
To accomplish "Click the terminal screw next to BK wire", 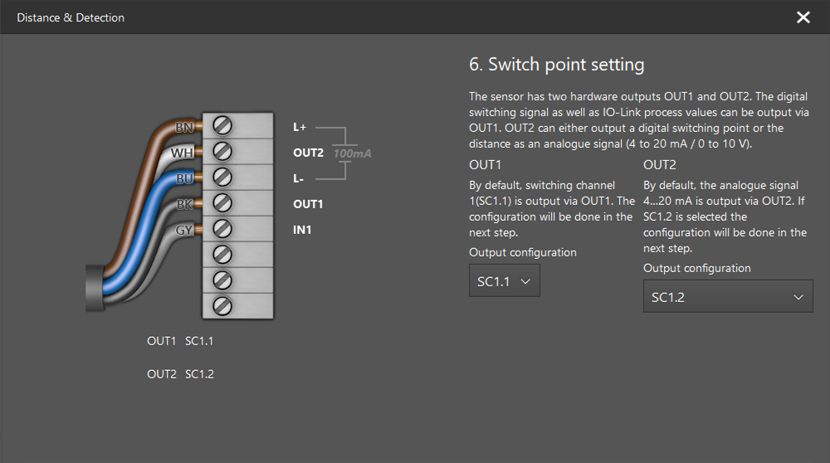I will [x=222, y=203].
